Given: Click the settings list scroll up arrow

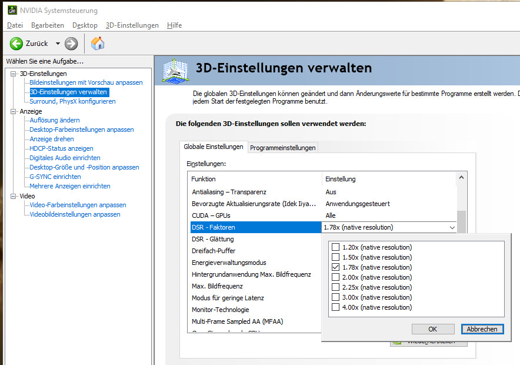Looking at the screenshot, I should coord(462,177).
